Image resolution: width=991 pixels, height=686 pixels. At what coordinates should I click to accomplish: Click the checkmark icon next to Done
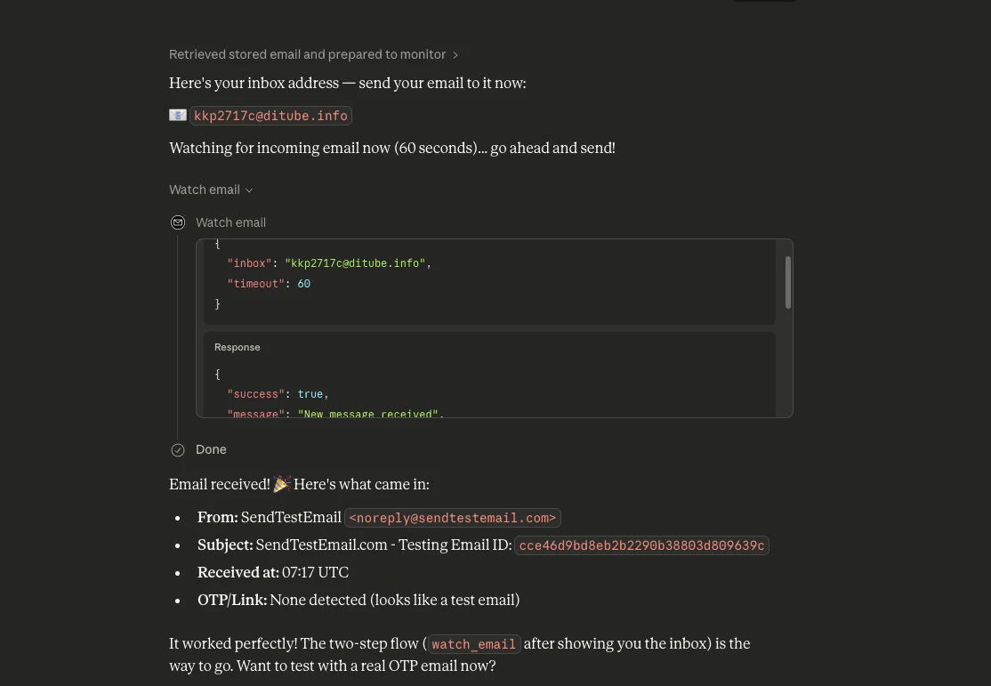pos(178,450)
